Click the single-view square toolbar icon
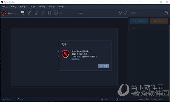 [x=36, y=13]
